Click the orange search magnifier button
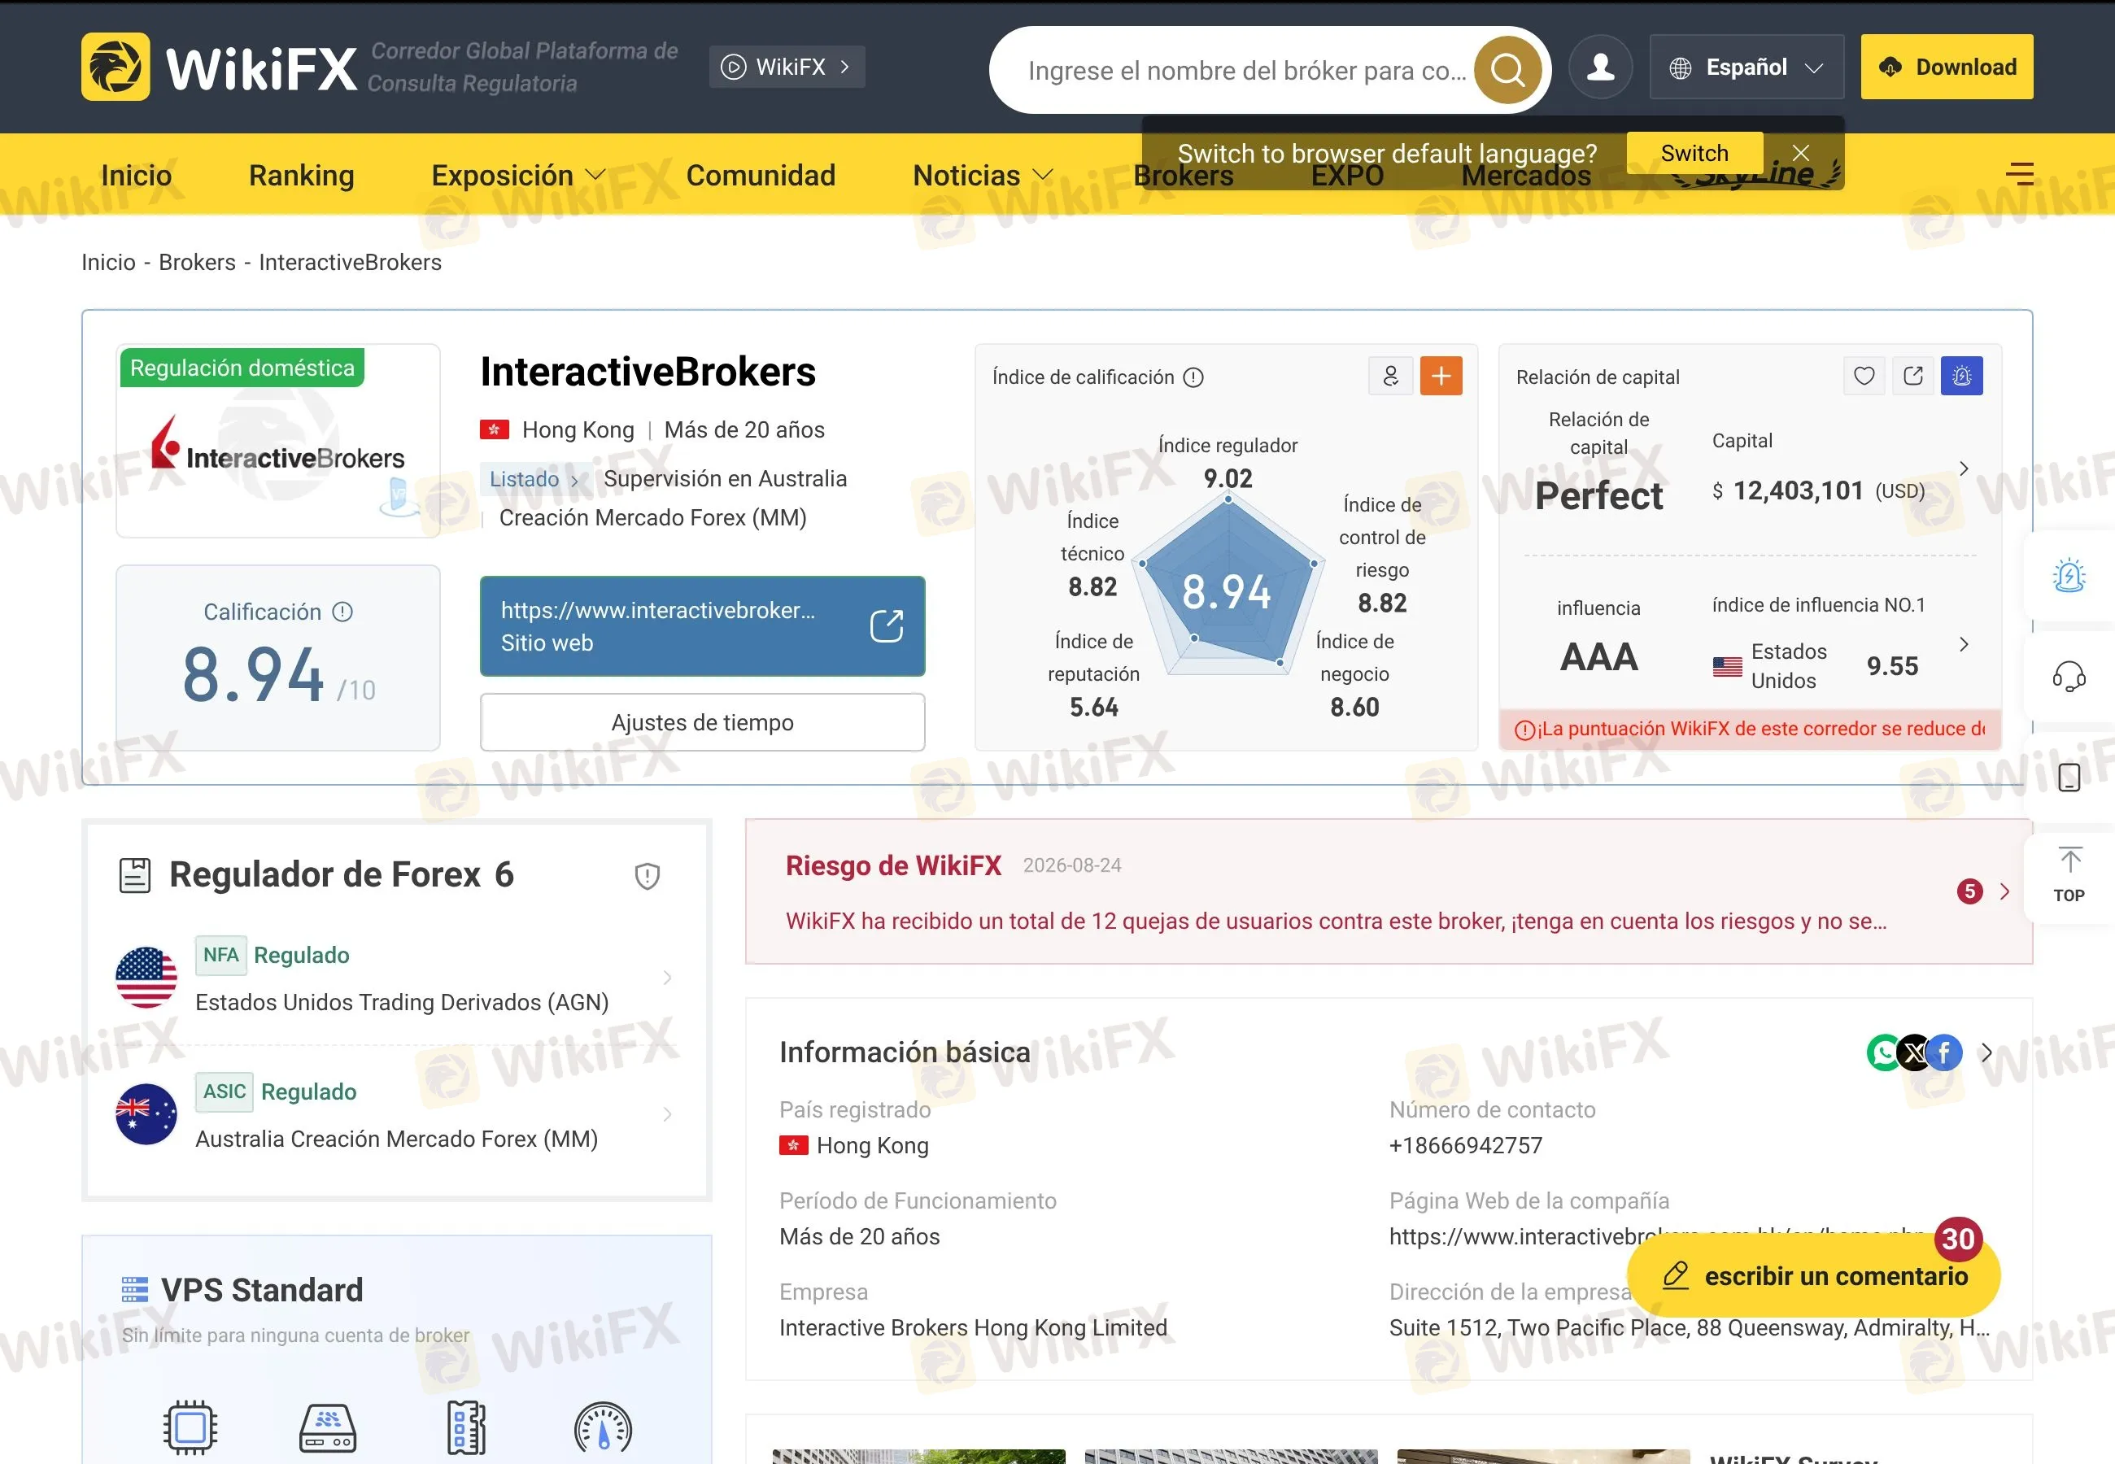Viewport: 2115px width, 1464px height. click(x=1507, y=70)
